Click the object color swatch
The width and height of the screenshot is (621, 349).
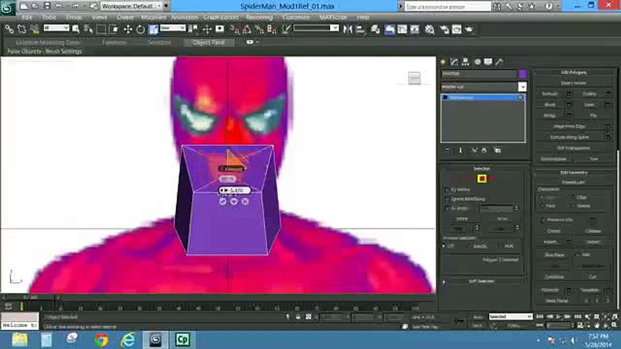click(x=523, y=74)
